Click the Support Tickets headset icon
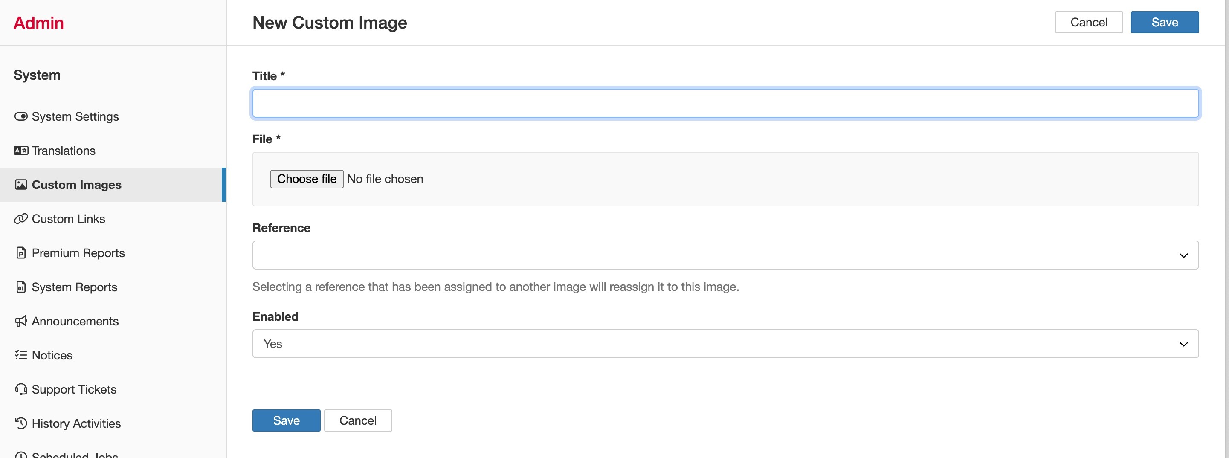 (x=21, y=389)
